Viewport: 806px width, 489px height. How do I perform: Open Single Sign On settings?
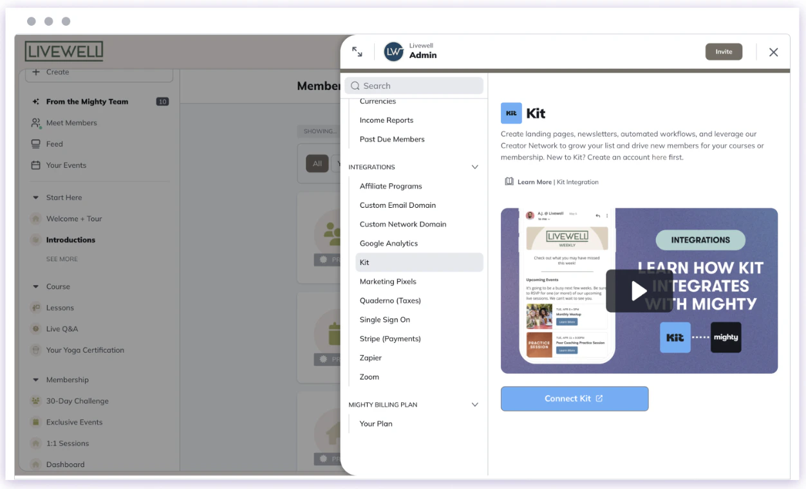tap(385, 320)
